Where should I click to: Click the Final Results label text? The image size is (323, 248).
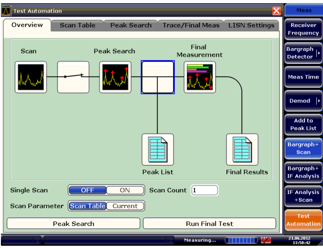pos(247,172)
